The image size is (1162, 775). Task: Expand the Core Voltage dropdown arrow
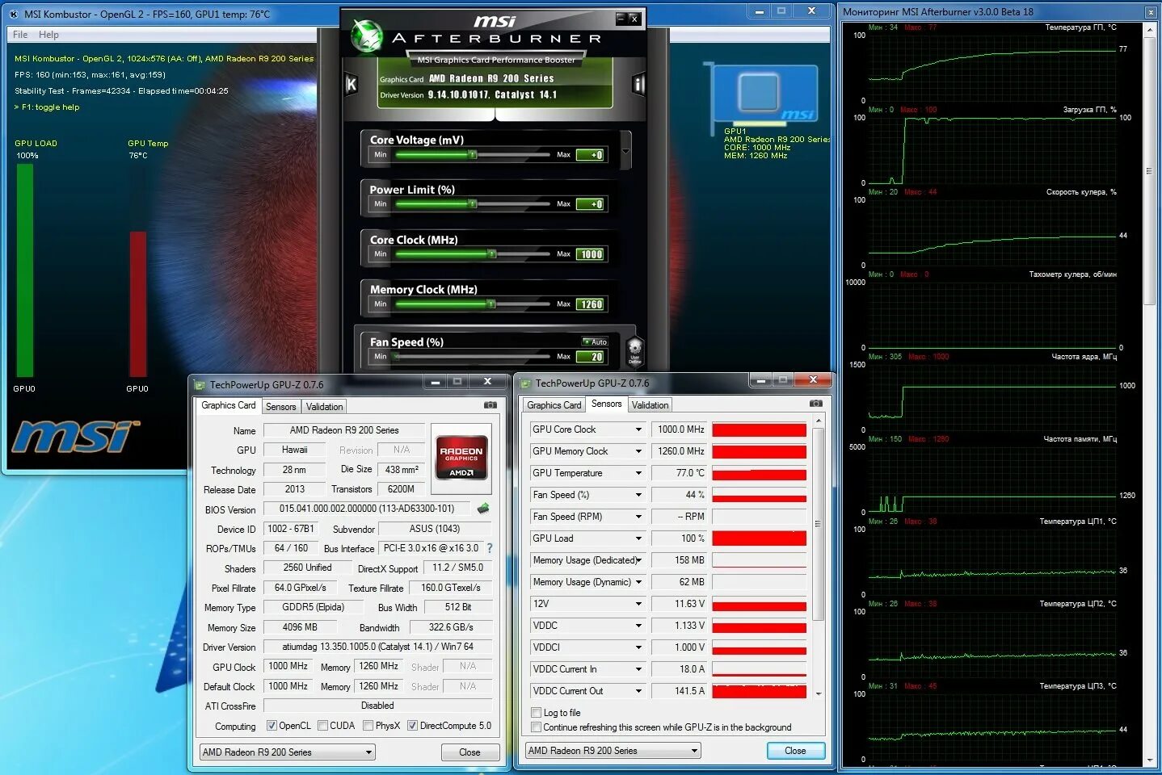625,151
